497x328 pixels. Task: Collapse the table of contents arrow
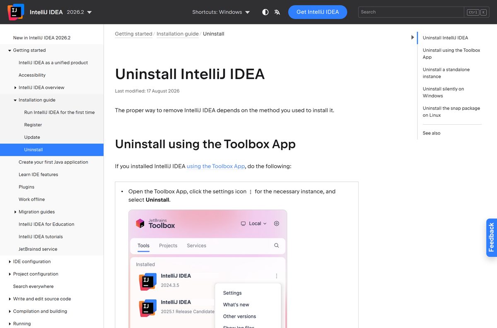(413, 37)
